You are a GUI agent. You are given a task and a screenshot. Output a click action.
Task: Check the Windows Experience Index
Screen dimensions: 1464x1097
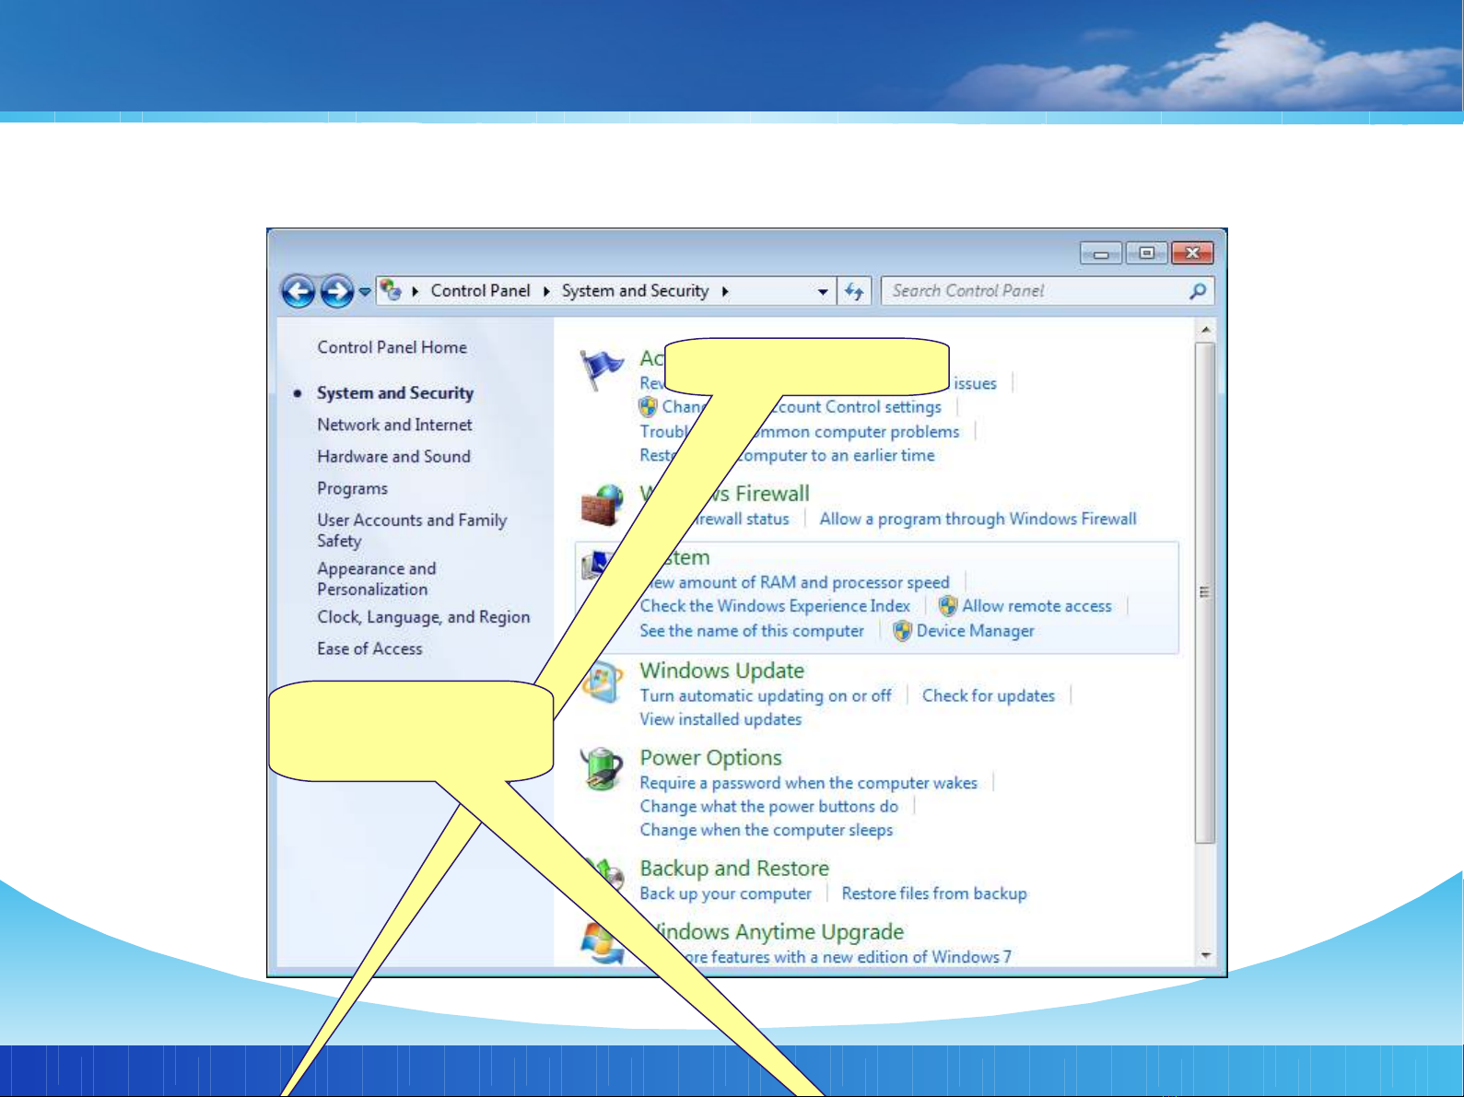[x=775, y=606]
